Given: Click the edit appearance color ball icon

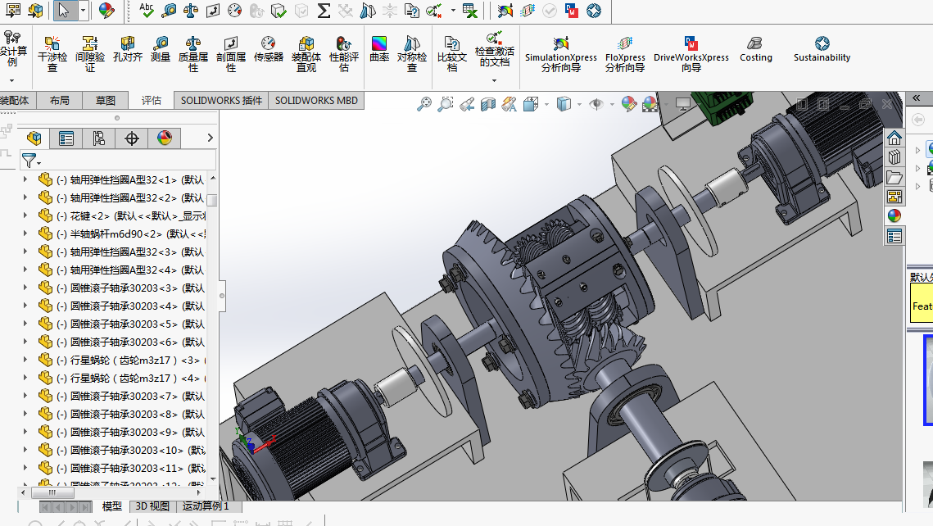Looking at the screenshot, I should coord(628,104).
